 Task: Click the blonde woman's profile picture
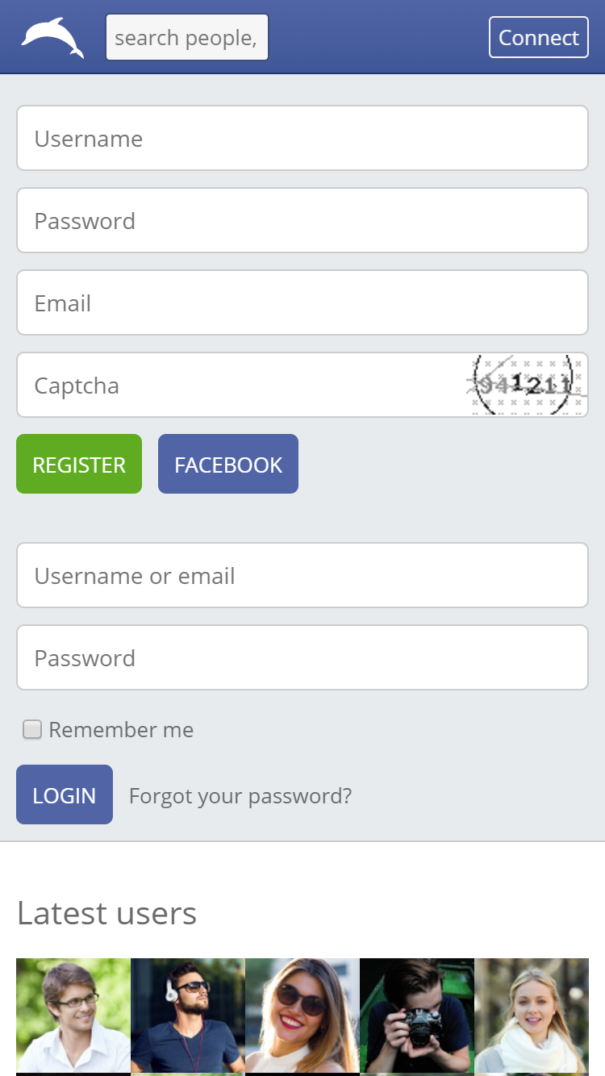531,1015
